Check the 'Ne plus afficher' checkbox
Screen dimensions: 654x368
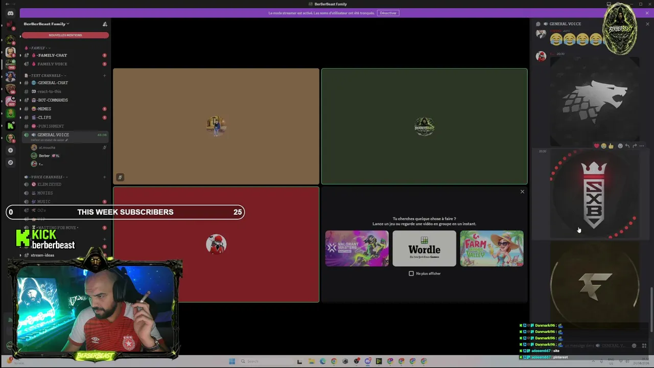[411, 273]
